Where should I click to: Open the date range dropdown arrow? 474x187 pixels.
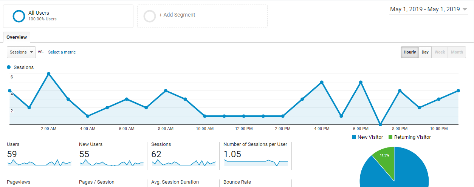point(465,9)
